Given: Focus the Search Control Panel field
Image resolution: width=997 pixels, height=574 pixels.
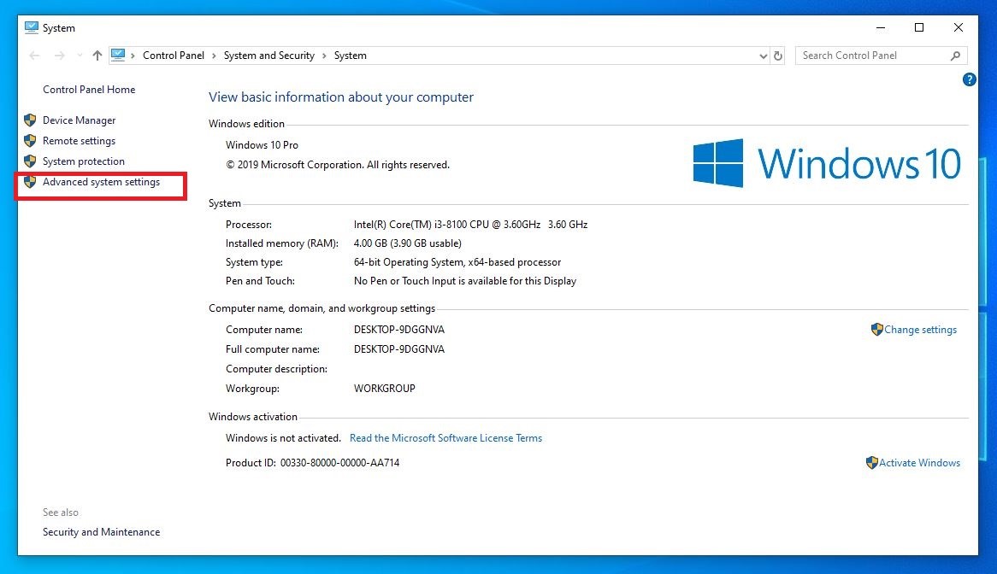Looking at the screenshot, I should pos(872,56).
